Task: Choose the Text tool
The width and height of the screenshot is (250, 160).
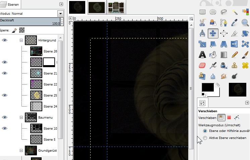Action: (x=202, y=54)
